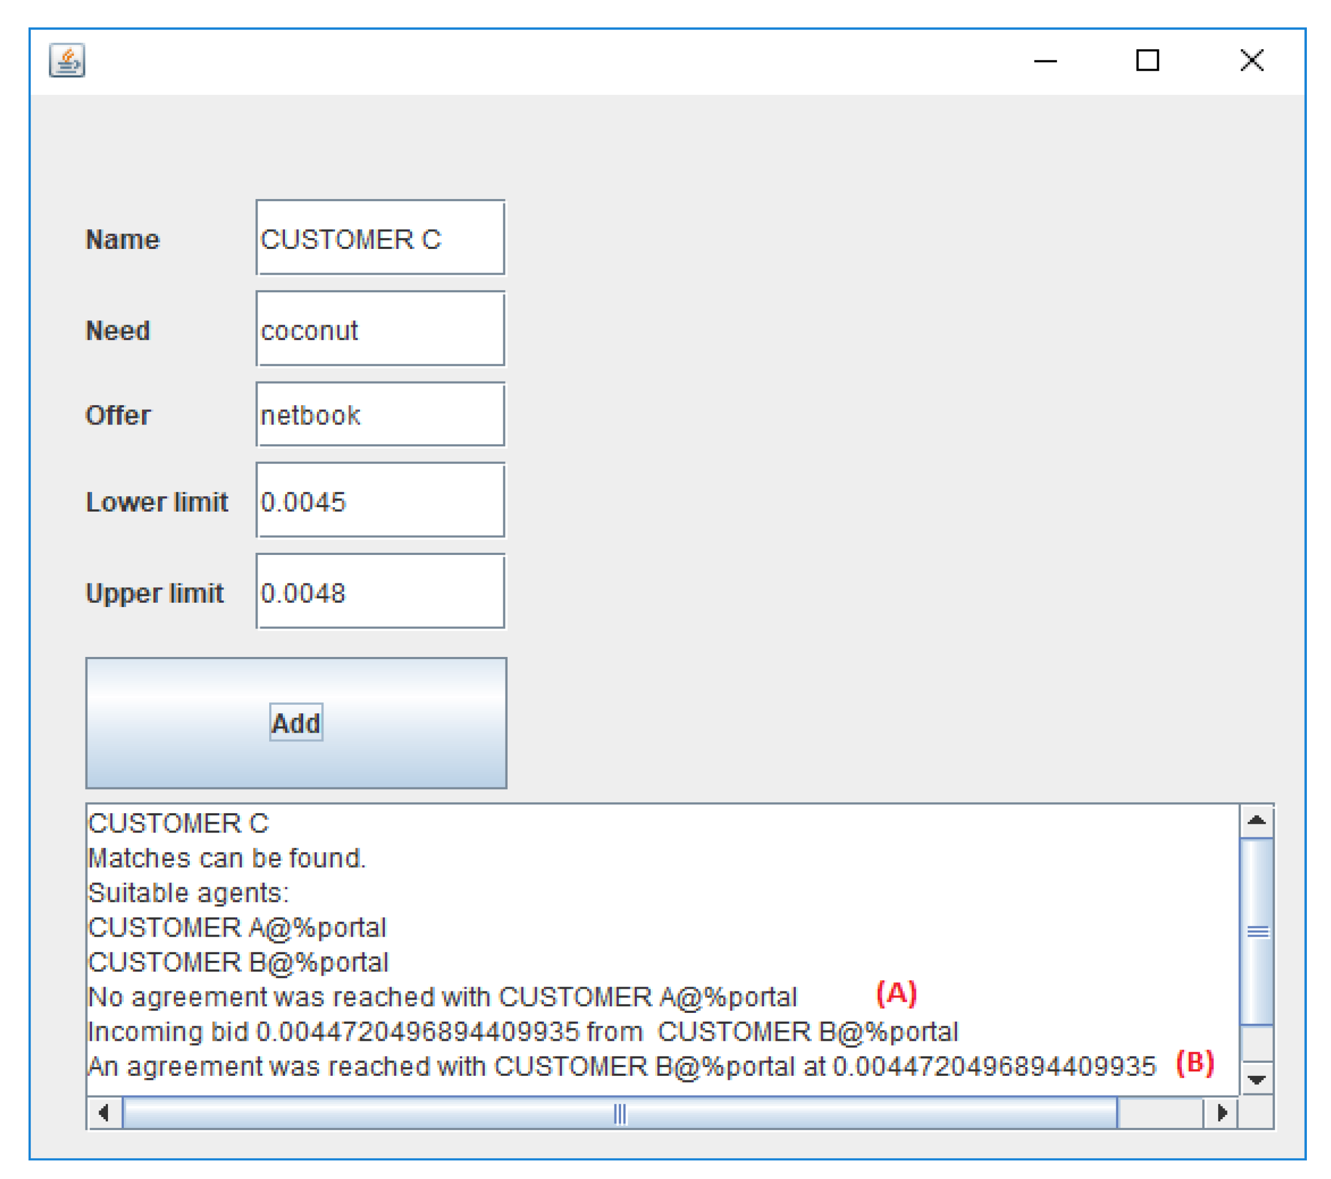Click the Upper limit field showing 0.0048

380,592
